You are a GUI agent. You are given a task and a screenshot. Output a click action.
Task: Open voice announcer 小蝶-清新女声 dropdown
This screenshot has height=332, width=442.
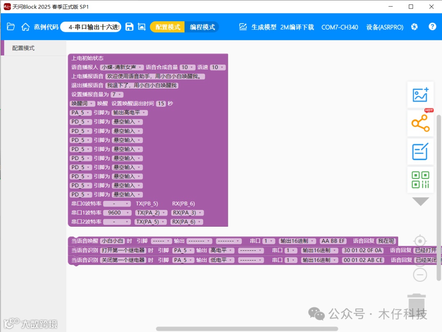[122, 67]
